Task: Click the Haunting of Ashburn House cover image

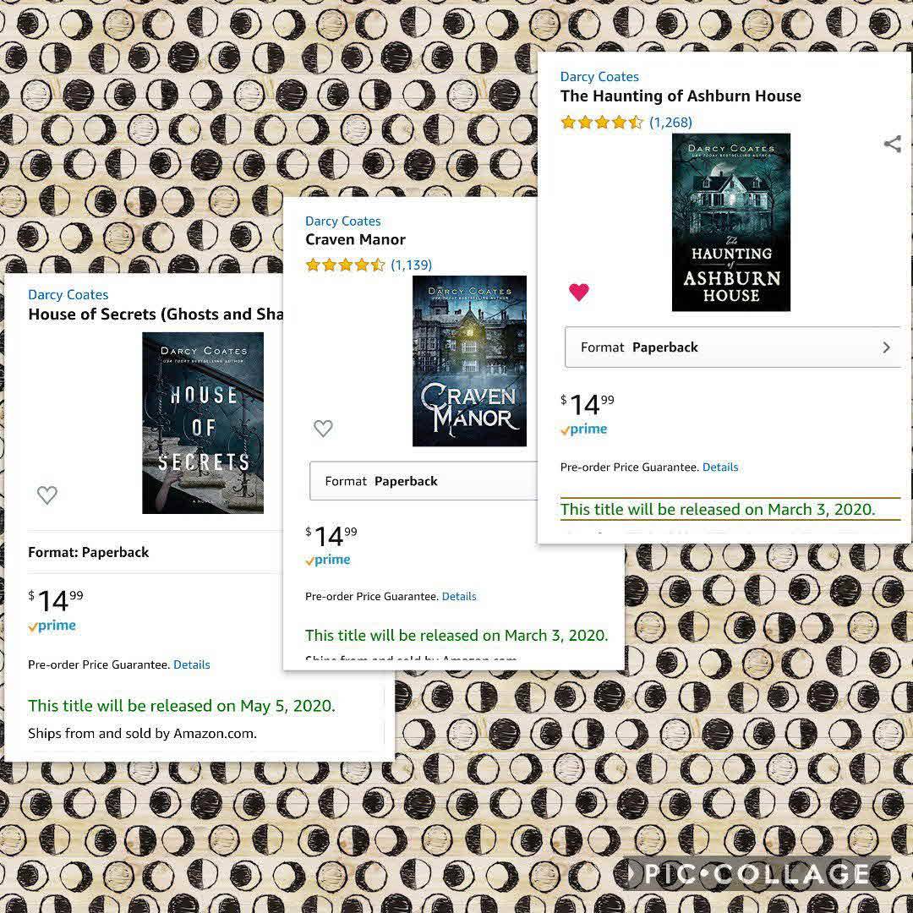Action: (x=731, y=222)
